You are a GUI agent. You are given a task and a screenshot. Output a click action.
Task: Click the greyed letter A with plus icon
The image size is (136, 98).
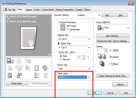click(x=28, y=68)
